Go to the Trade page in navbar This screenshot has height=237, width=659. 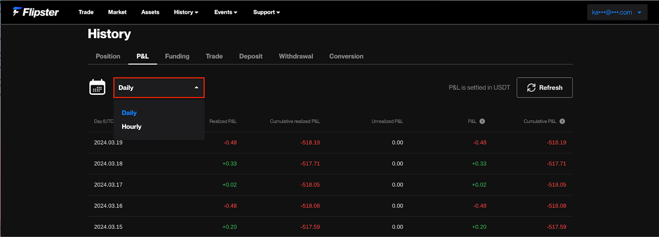pos(86,12)
